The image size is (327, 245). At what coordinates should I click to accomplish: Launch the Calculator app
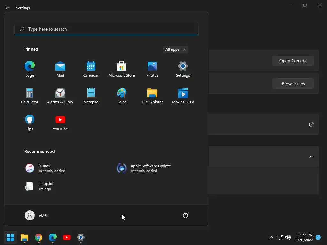(30, 96)
